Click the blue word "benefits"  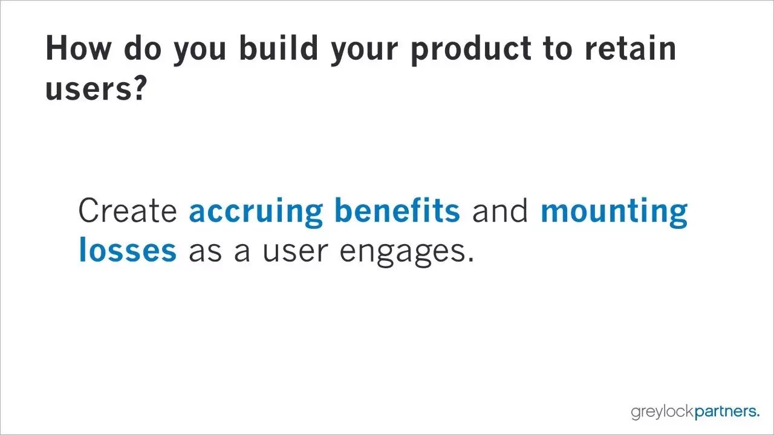(397, 210)
